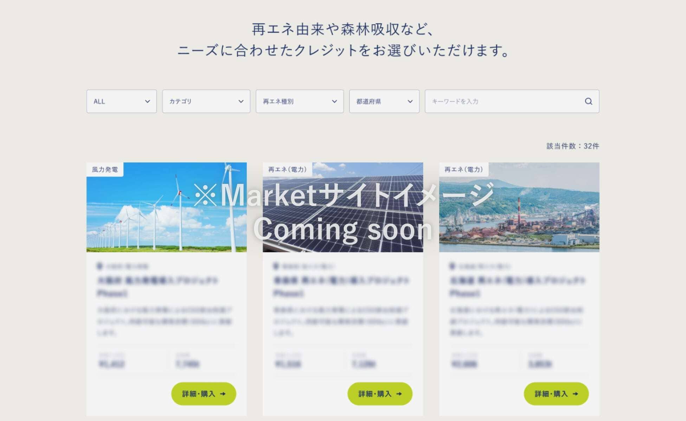The height and width of the screenshot is (421, 686).
Task: Click location pin icon on third card
Action: 452,266
